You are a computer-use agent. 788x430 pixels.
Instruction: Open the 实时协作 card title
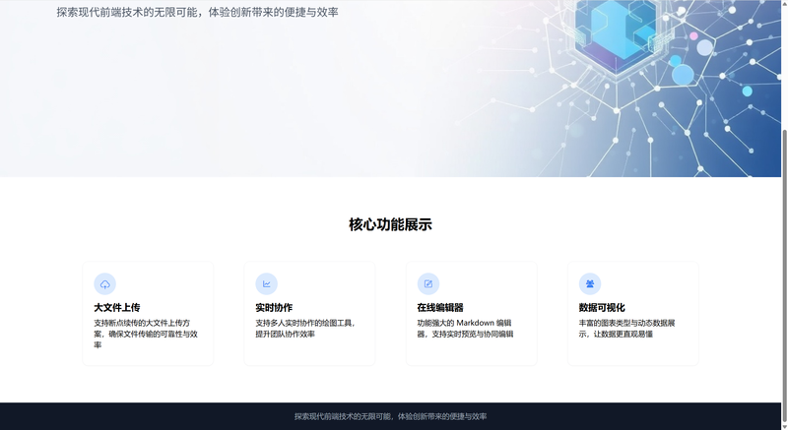274,308
